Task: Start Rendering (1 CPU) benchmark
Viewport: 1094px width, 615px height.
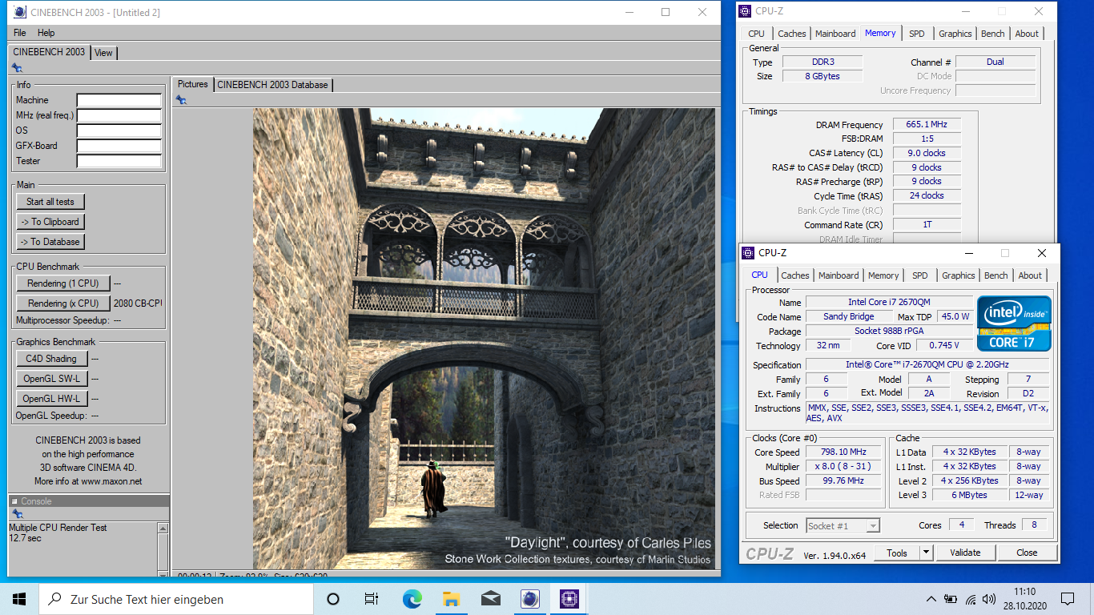Action: pyautogui.click(x=63, y=283)
